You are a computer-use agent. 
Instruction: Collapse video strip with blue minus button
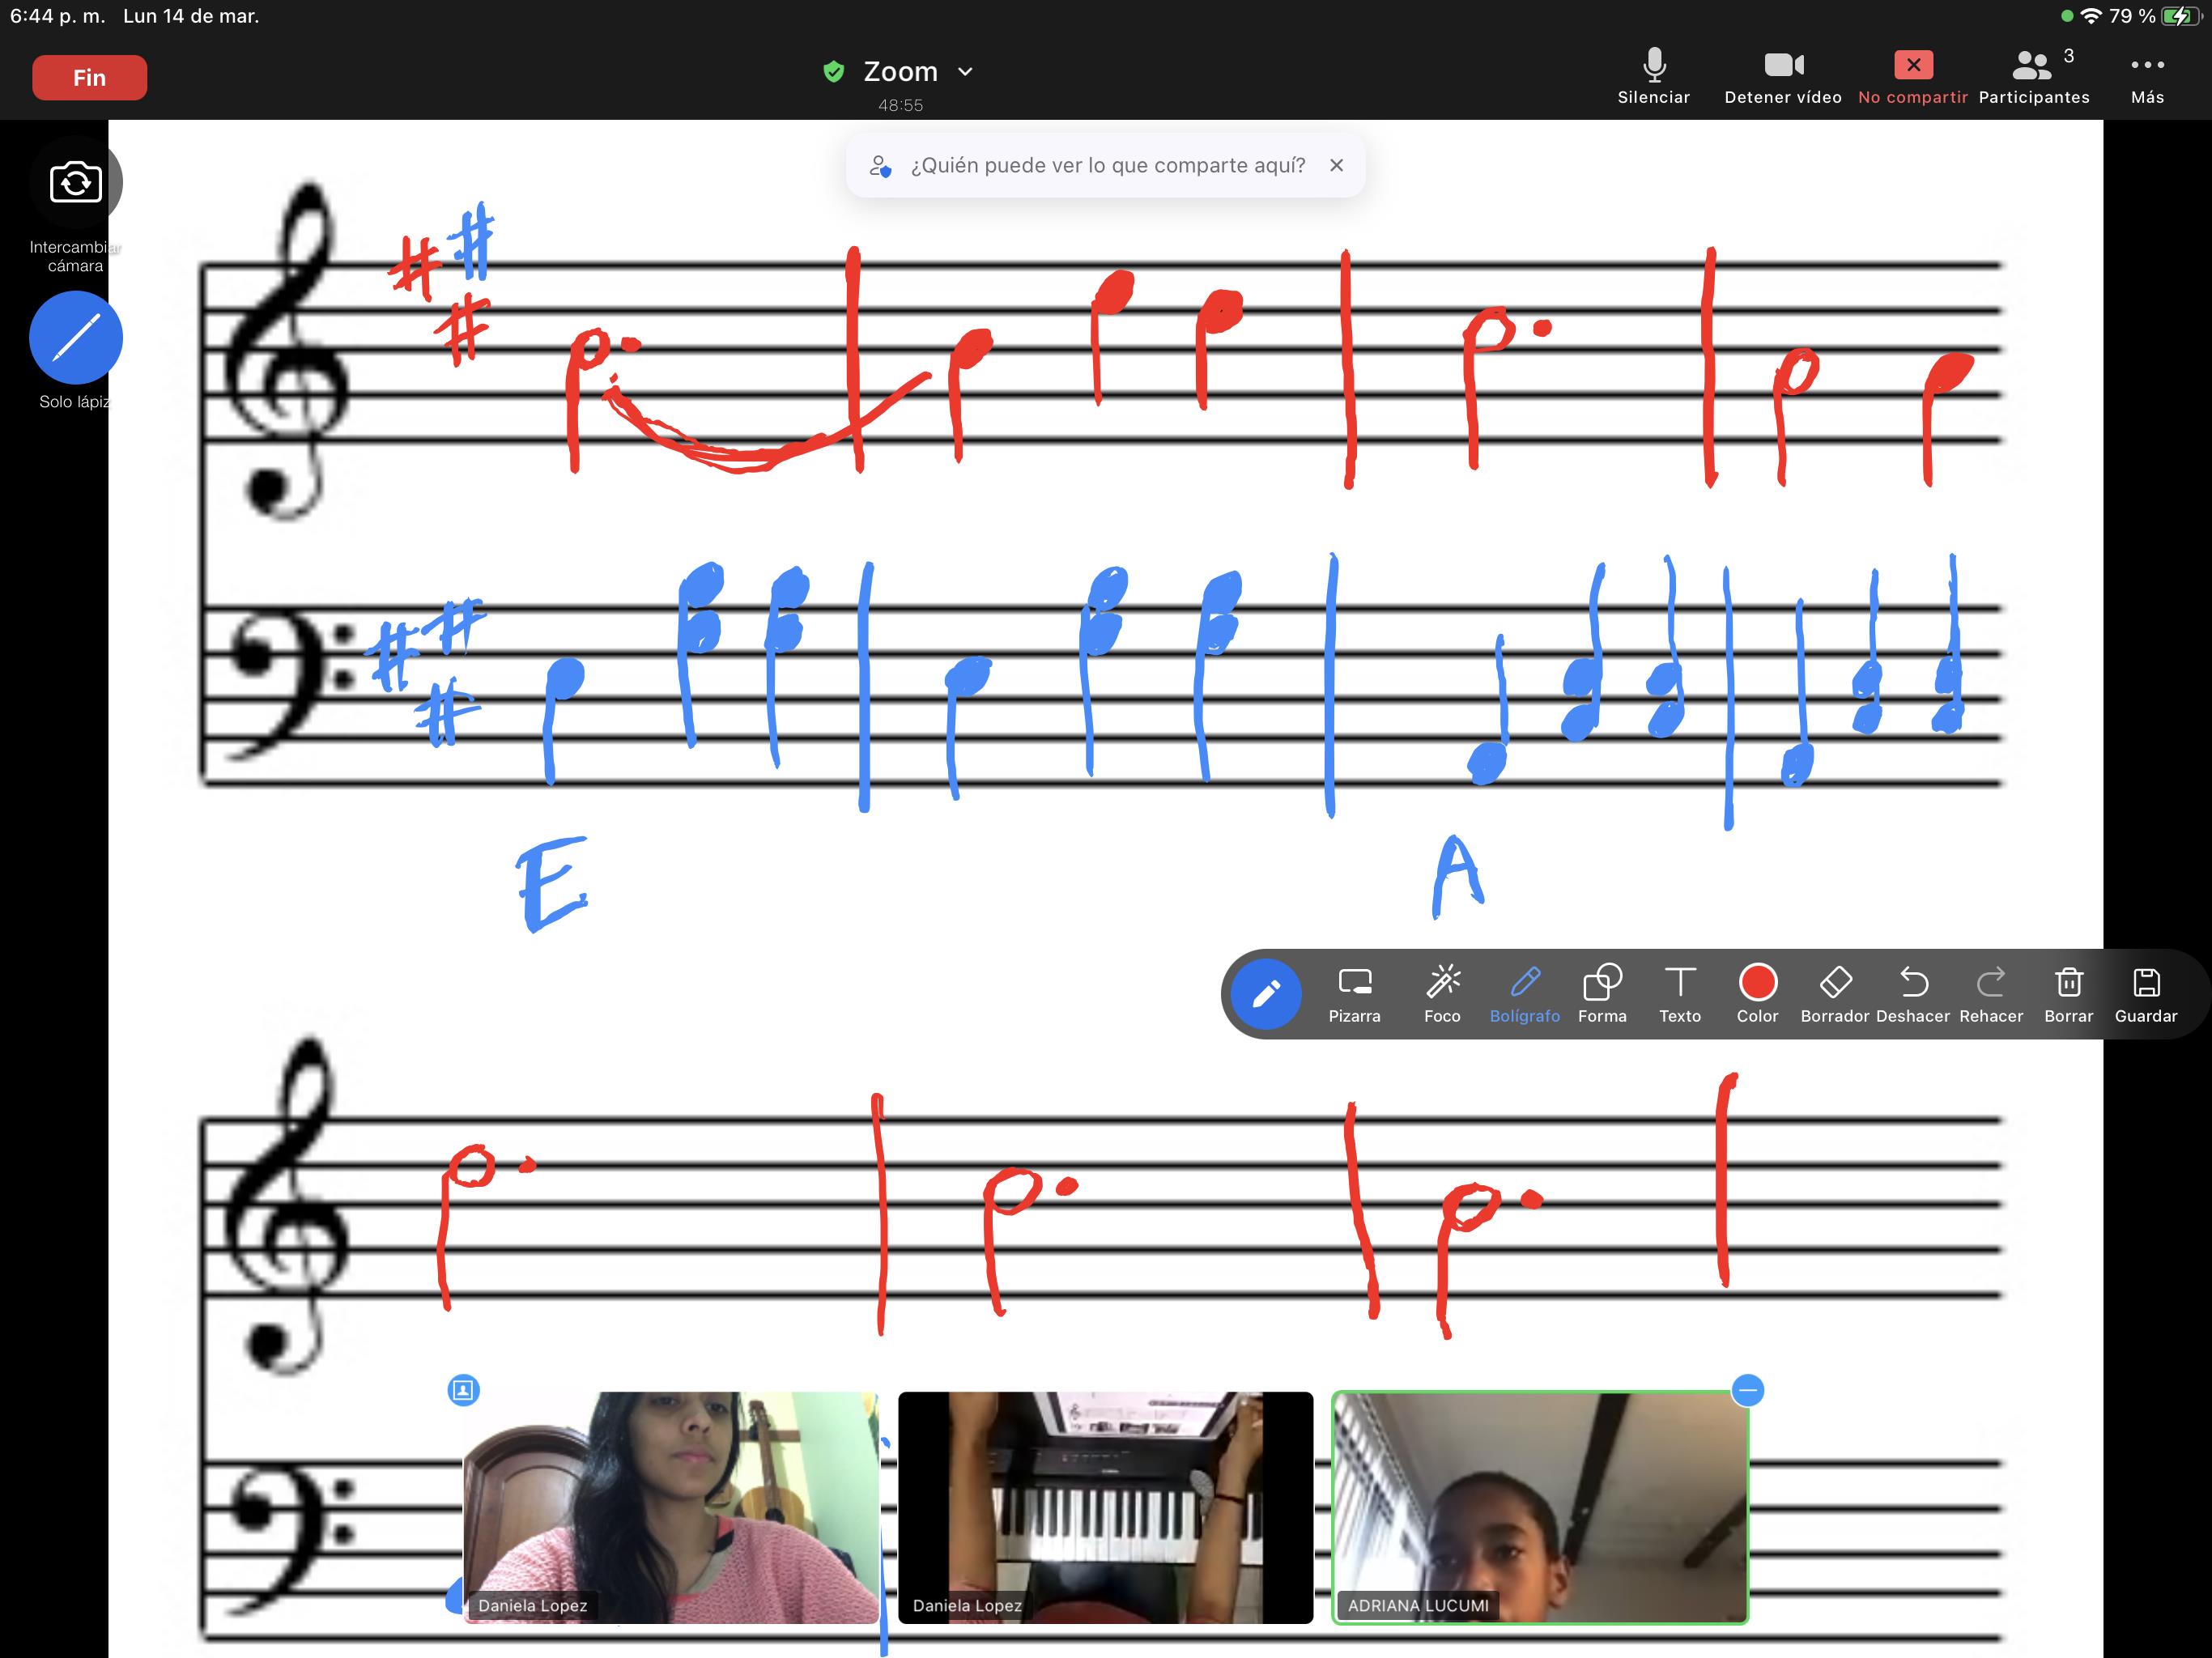(1747, 1390)
